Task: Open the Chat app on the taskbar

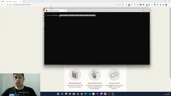Action: coord(70,94)
